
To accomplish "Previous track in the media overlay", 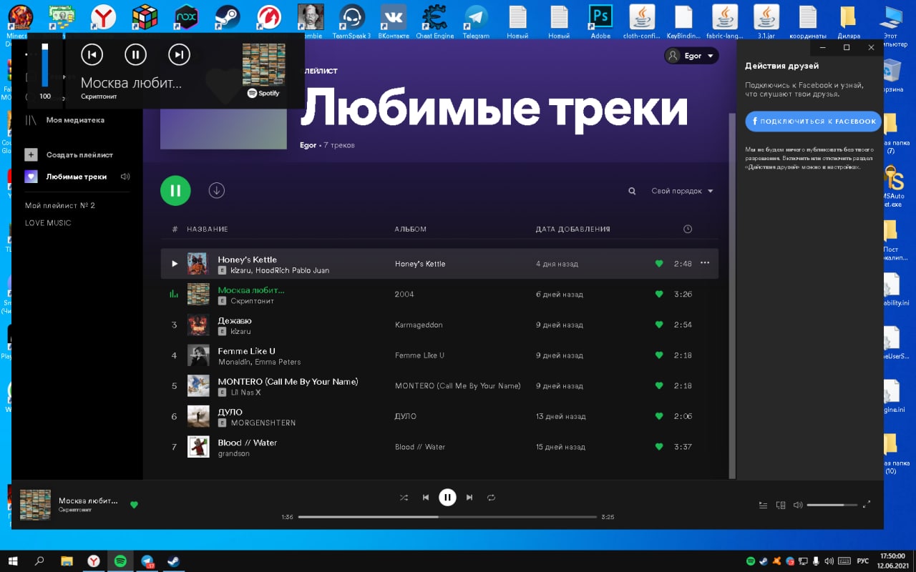I will [x=92, y=54].
